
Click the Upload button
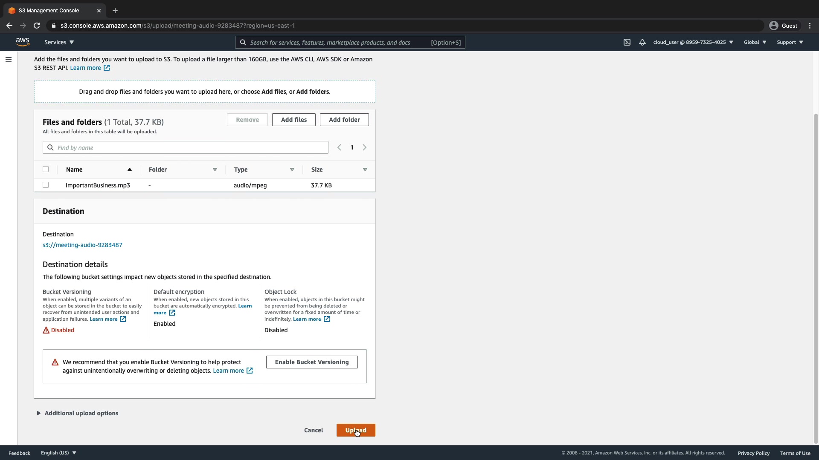pyautogui.click(x=355, y=430)
